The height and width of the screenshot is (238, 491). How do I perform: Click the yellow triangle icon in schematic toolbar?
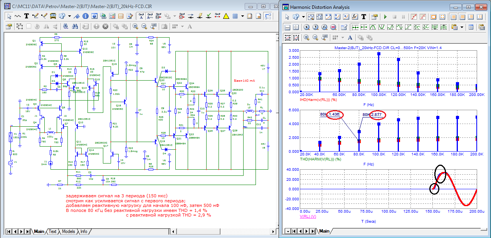(226, 16)
